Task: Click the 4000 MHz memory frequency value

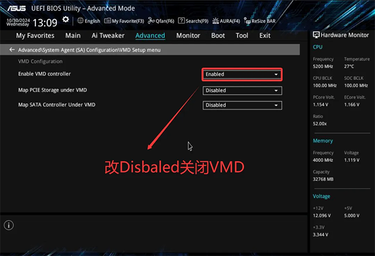Action: [323, 160]
